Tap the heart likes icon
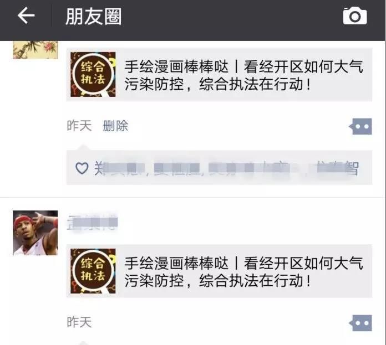Screen dimensions: 386x345 pos(82,168)
